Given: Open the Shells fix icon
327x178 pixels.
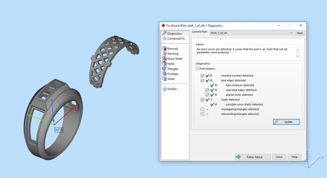Looking at the screenshot, I should [164, 79].
